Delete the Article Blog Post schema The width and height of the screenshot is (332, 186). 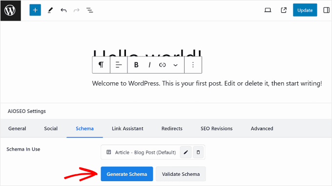pos(198,152)
